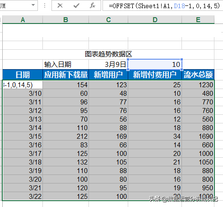The image size is (223, 207).
Task: Click the 新增付费用户 header cell
Action: (x=155, y=75)
